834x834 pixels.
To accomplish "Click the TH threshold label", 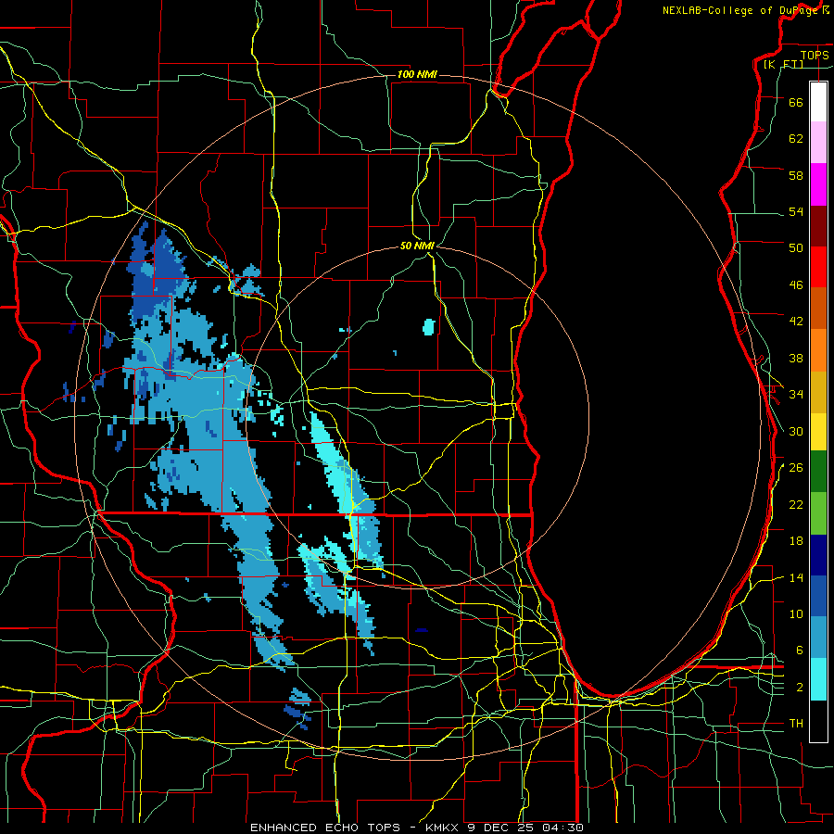I will click(796, 724).
